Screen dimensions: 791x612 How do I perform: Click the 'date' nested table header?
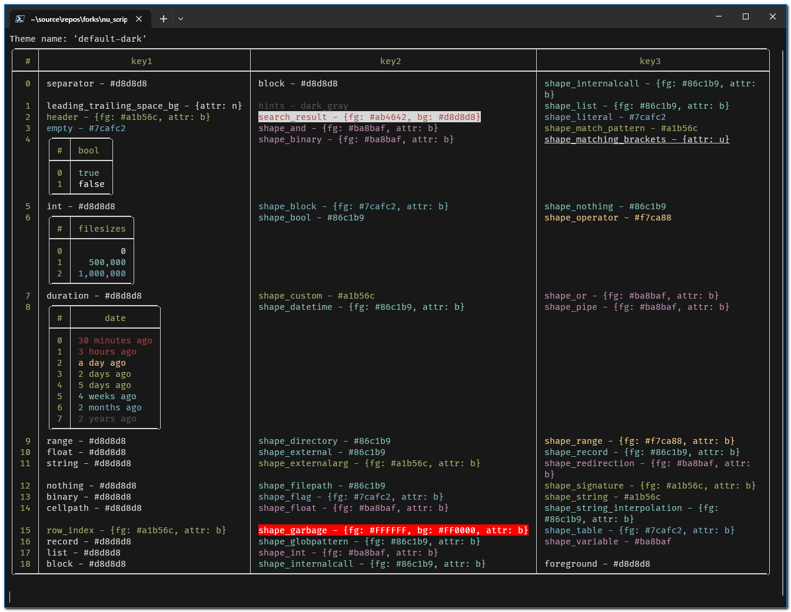click(115, 318)
